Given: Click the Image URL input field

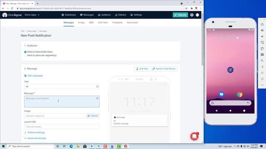Looking at the screenshot, I should (x=55, y=116).
